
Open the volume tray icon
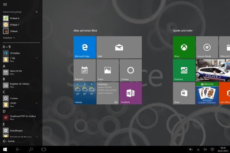point(205,149)
